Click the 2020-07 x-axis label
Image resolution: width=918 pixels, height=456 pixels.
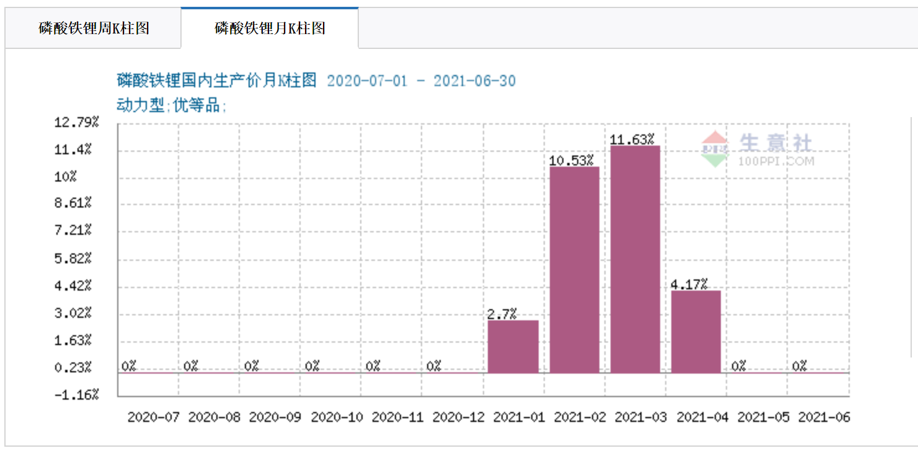tap(153, 418)
